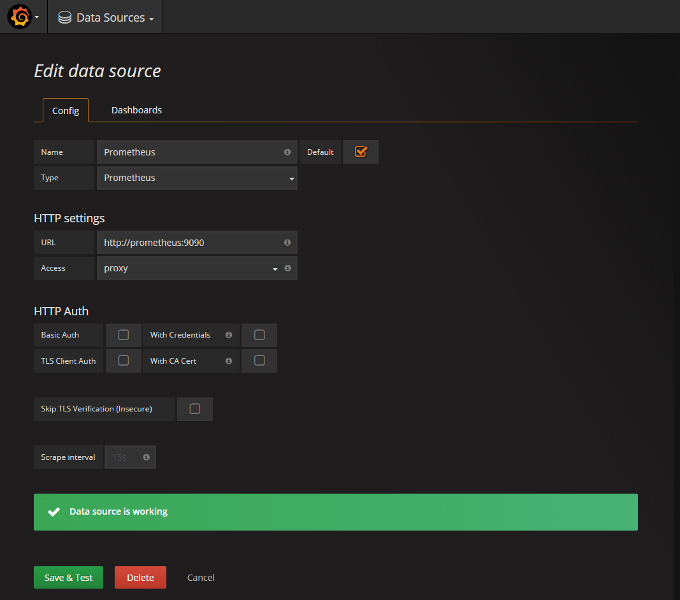Viewport: 680px width, 600px height.
Task: Show info tooltip for With CA Cert
Action: (x=229, y=361)
